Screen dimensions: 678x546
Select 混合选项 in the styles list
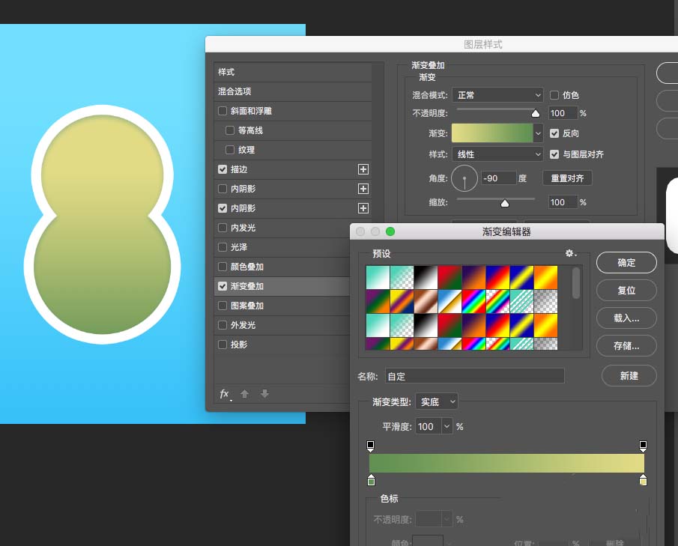pos(237,91)
